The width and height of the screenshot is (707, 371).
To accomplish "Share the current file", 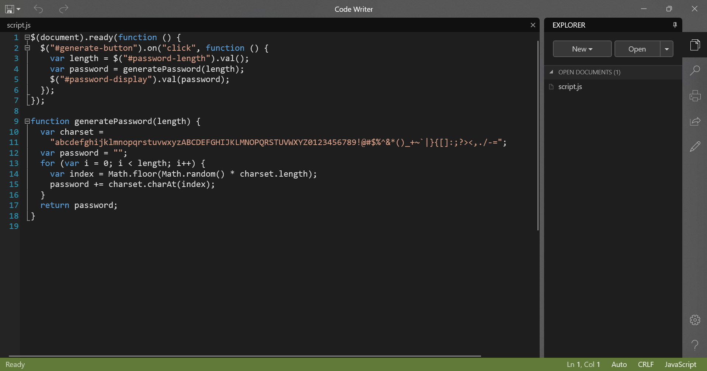I will (695, 121).
